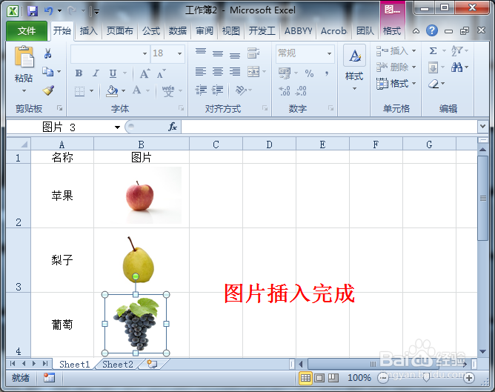Switch to the 公式 ribbon tab
The image size is (495, 392).
tap(151, 31)
